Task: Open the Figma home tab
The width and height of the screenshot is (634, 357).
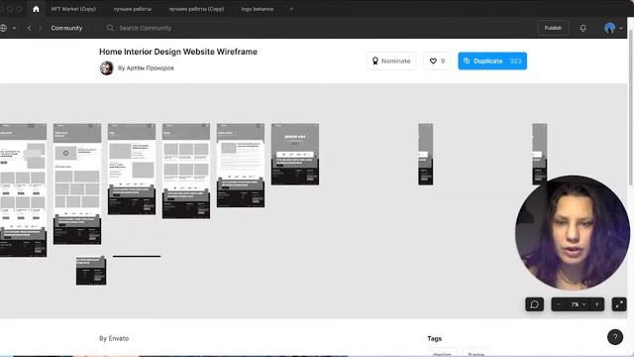Action: pyautogui.click(x=36, y=9)
